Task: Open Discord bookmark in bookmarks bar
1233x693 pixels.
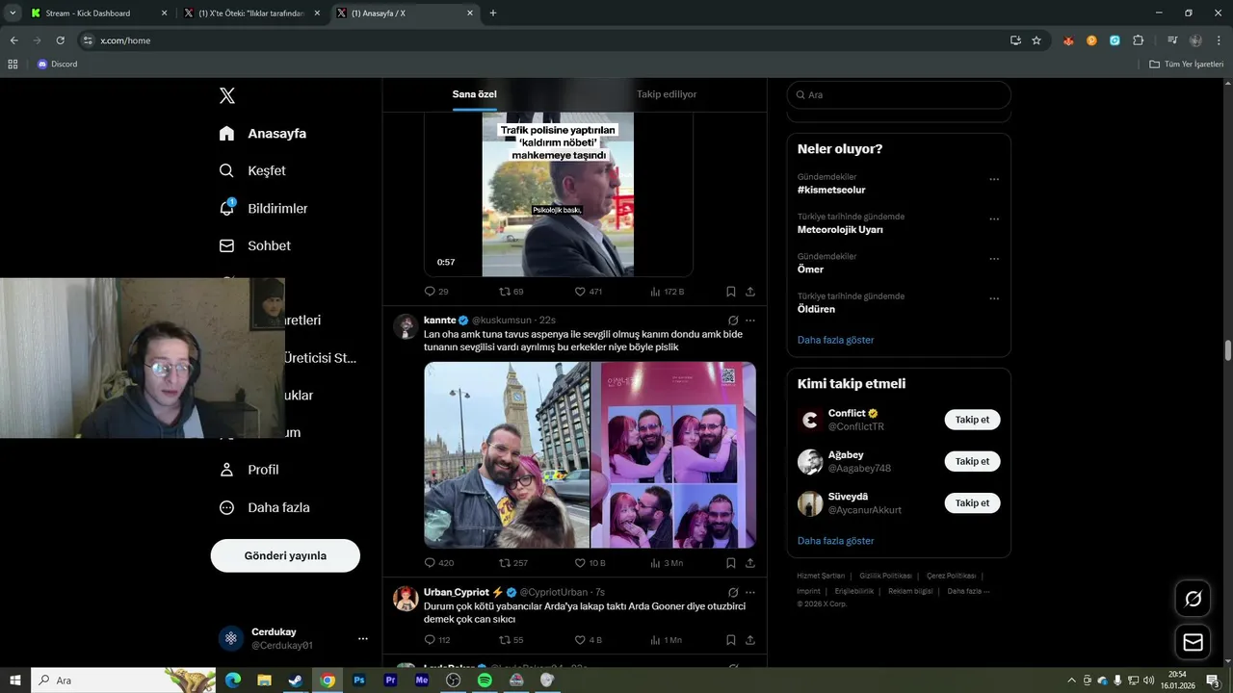Action: [57, 64]
